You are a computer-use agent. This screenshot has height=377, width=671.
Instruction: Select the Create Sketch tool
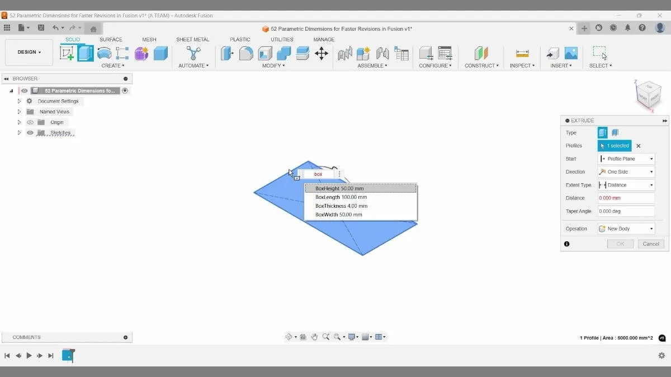[67, 53]
